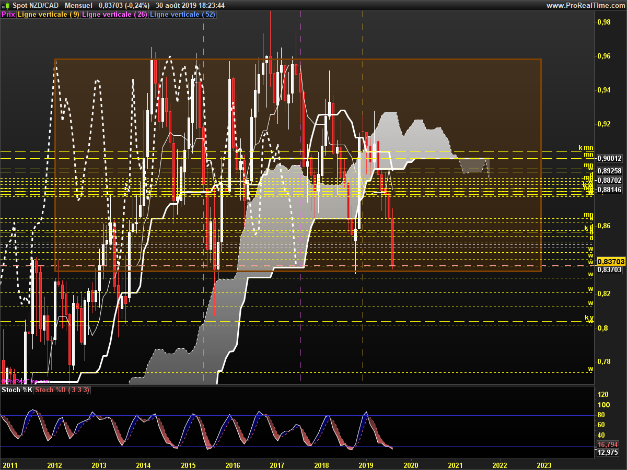Image resolution: width=627 pixels, height=470 pixels.
Task: Click the 12,975 stochastic value tag
Action: (x=608, y=453)
